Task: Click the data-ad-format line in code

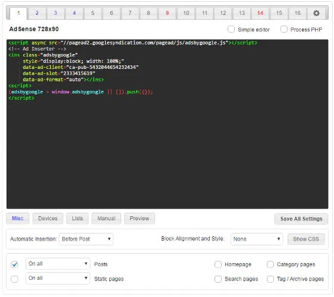Action: (63, 80)
